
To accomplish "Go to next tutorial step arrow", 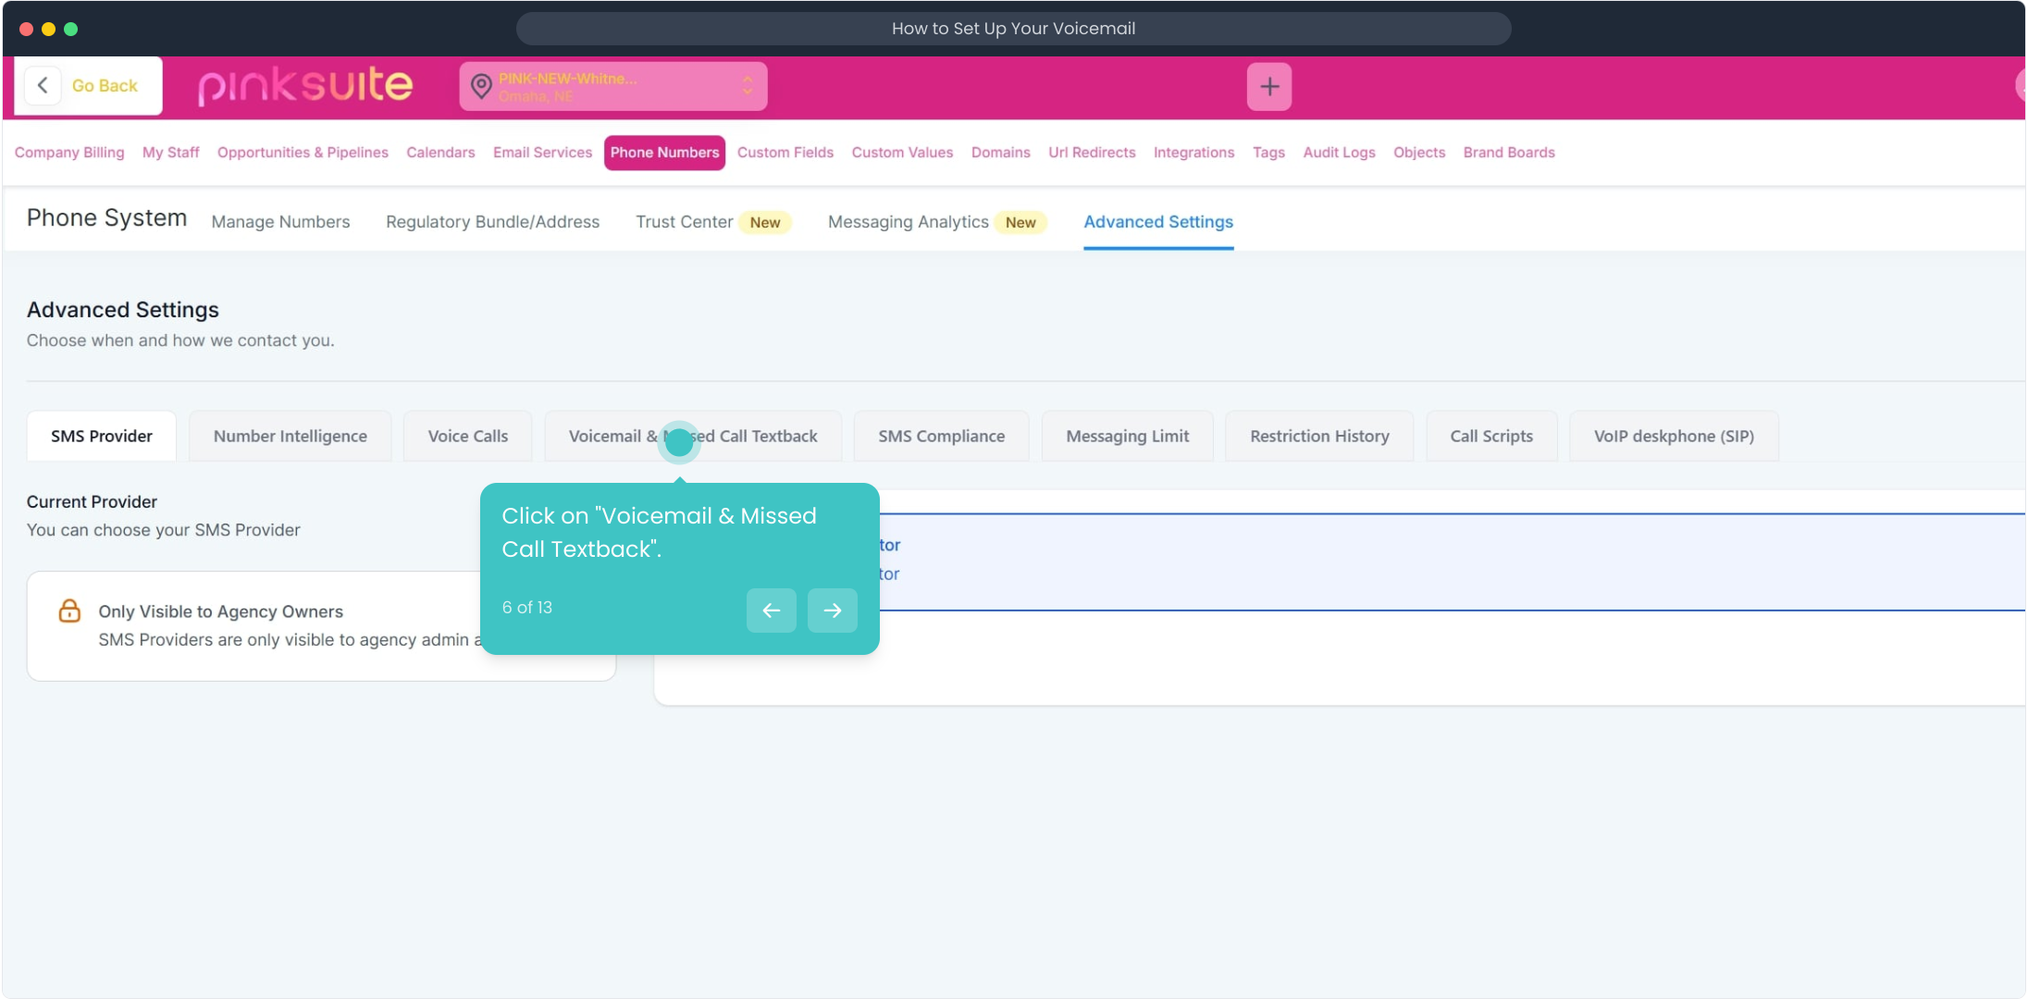I will click(832, 610).
